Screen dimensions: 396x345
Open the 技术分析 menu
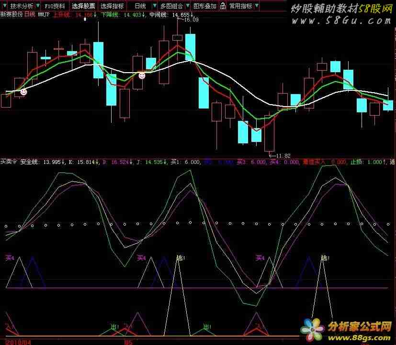[22, 6]
